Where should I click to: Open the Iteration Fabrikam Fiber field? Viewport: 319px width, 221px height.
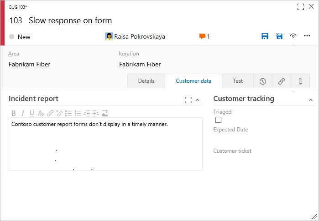click(x=140, y=64)
